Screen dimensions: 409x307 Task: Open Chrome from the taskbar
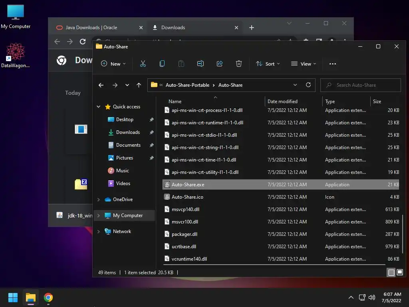point(48,297)
